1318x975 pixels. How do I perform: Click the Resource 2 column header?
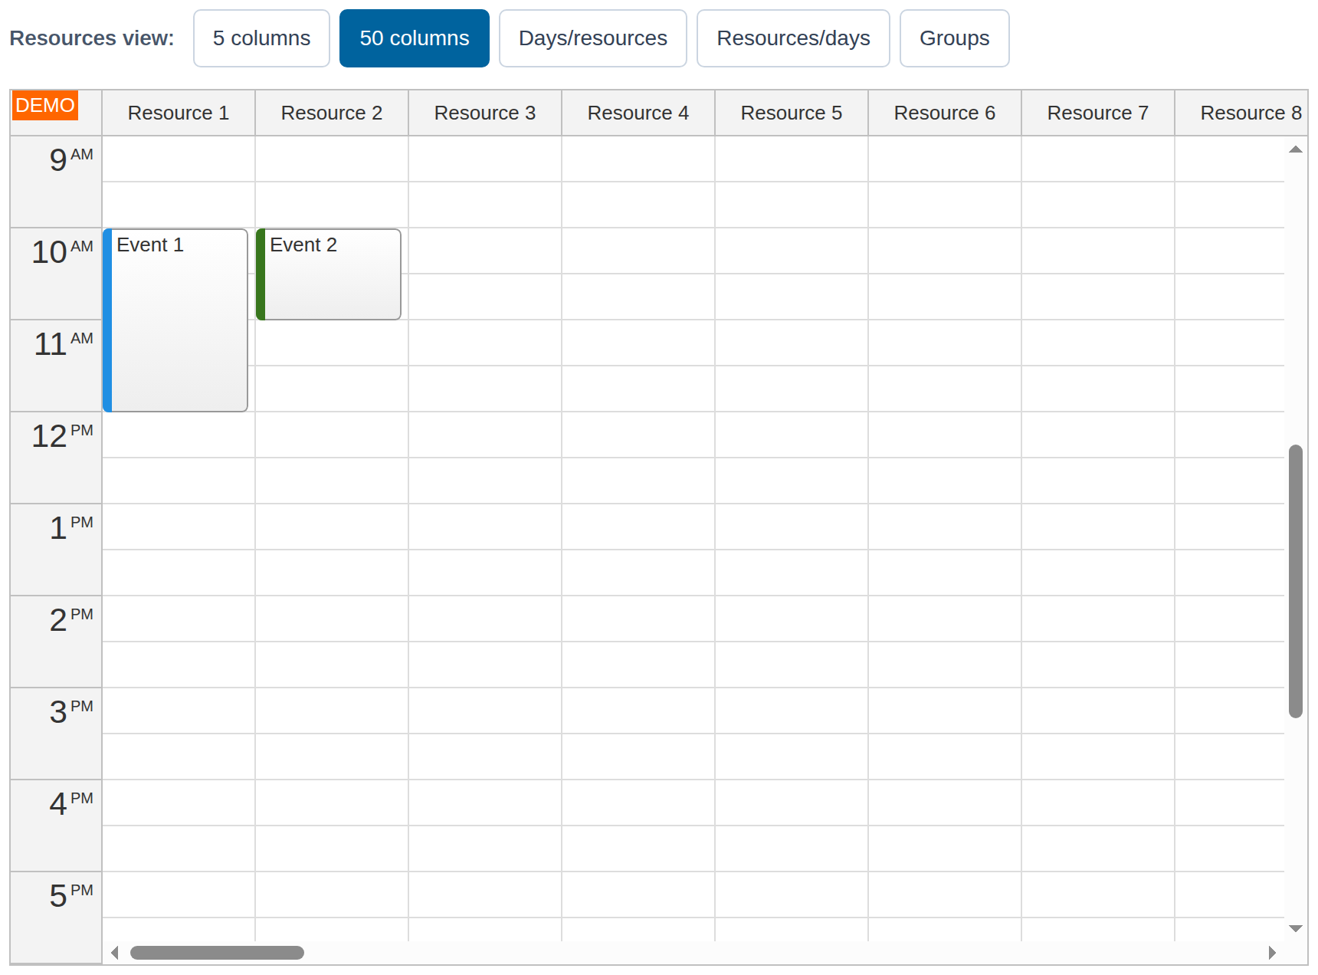(x=332, y=113)
